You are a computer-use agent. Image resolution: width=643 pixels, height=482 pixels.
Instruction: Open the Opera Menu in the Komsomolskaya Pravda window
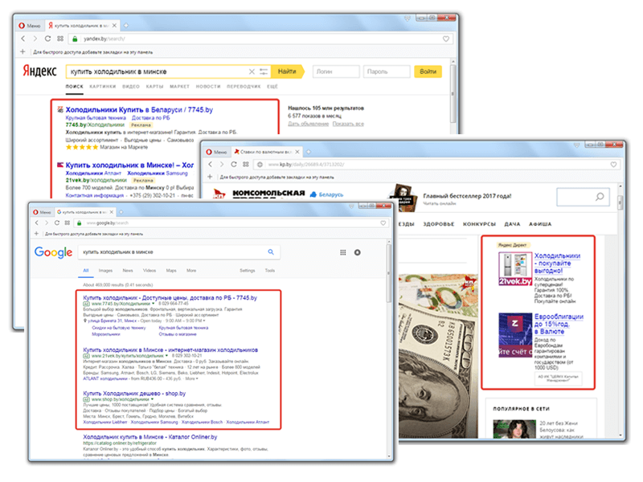pos(216,152)
